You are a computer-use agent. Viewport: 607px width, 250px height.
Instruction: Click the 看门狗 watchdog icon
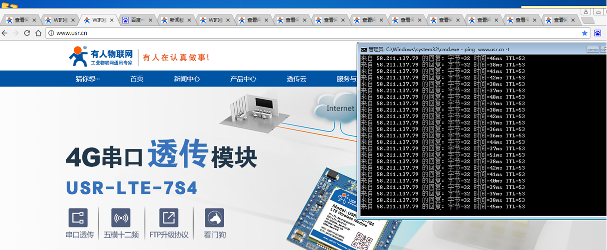pos(214,218)
